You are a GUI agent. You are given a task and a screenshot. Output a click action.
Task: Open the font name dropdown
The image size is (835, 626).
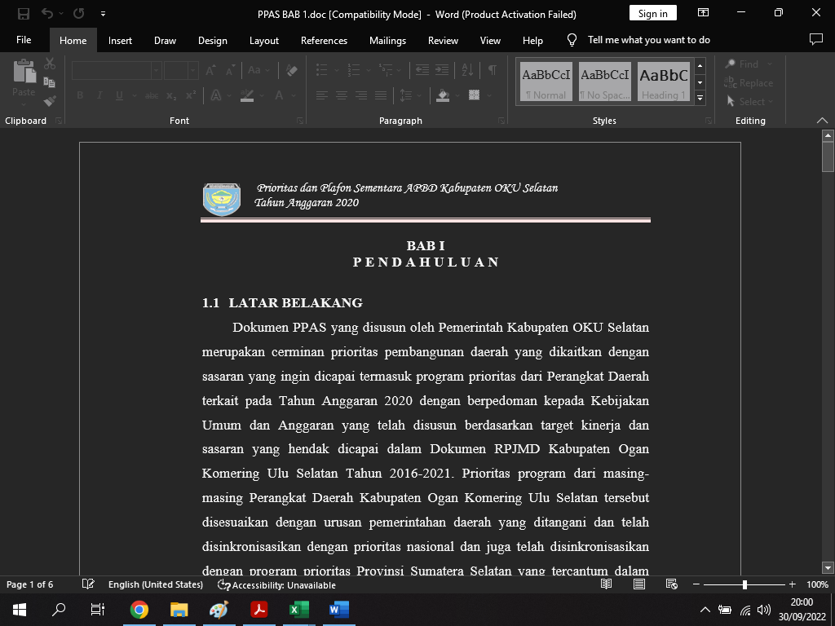155,71
